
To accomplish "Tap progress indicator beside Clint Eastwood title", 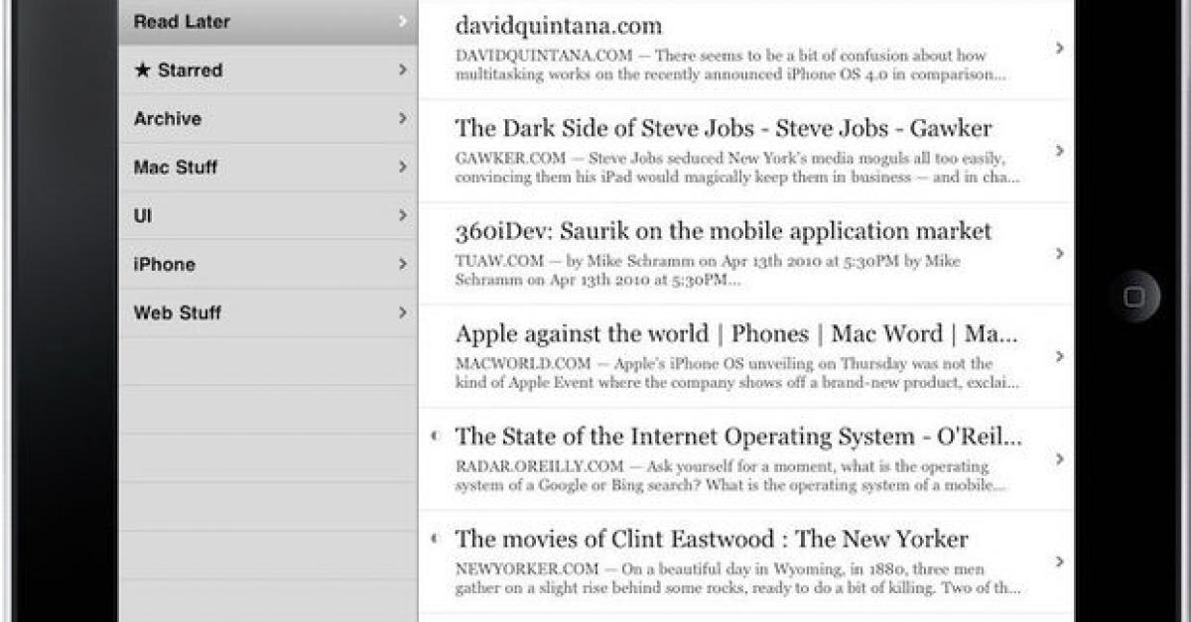I will tap(434, 539).
